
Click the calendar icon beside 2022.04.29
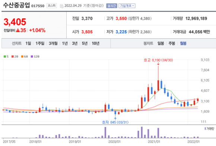pos(61,6)
